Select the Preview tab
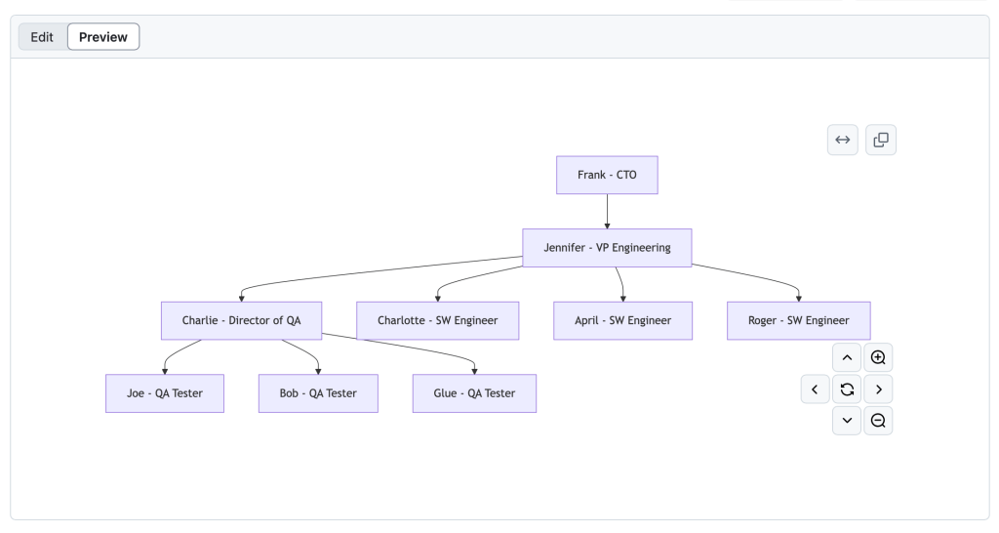Screen dimensions: 999x533 point(103,37)
